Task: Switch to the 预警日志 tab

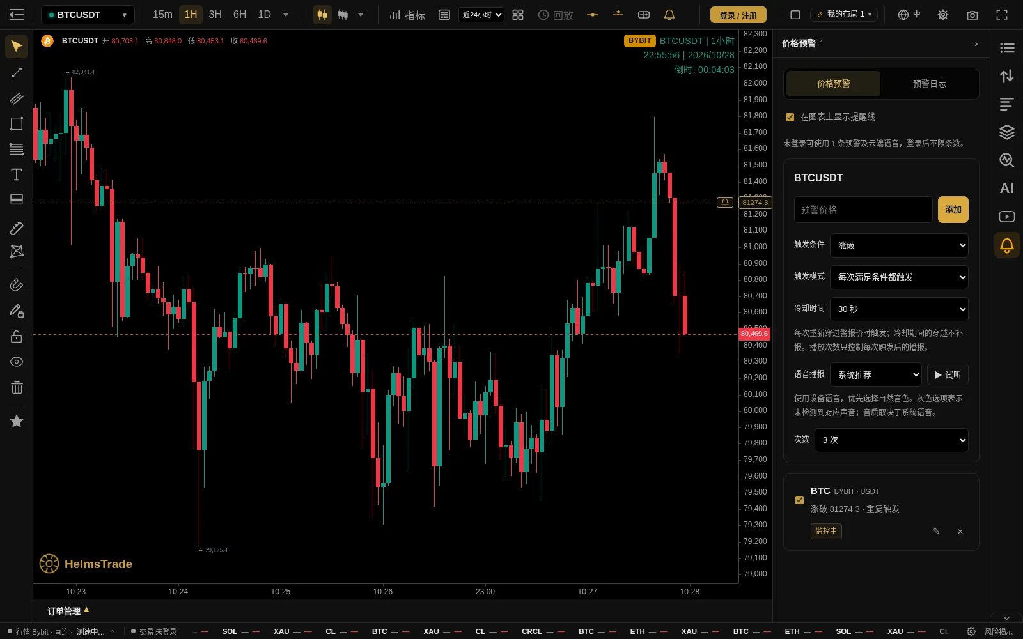Action: pos(929,84)
